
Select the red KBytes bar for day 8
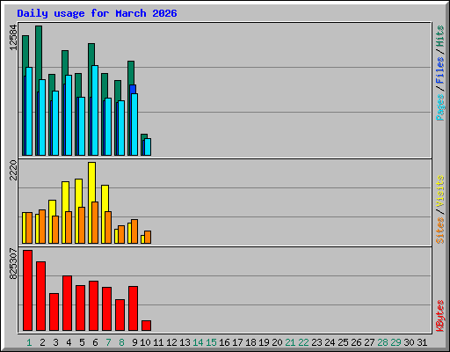tap(120, 315)
